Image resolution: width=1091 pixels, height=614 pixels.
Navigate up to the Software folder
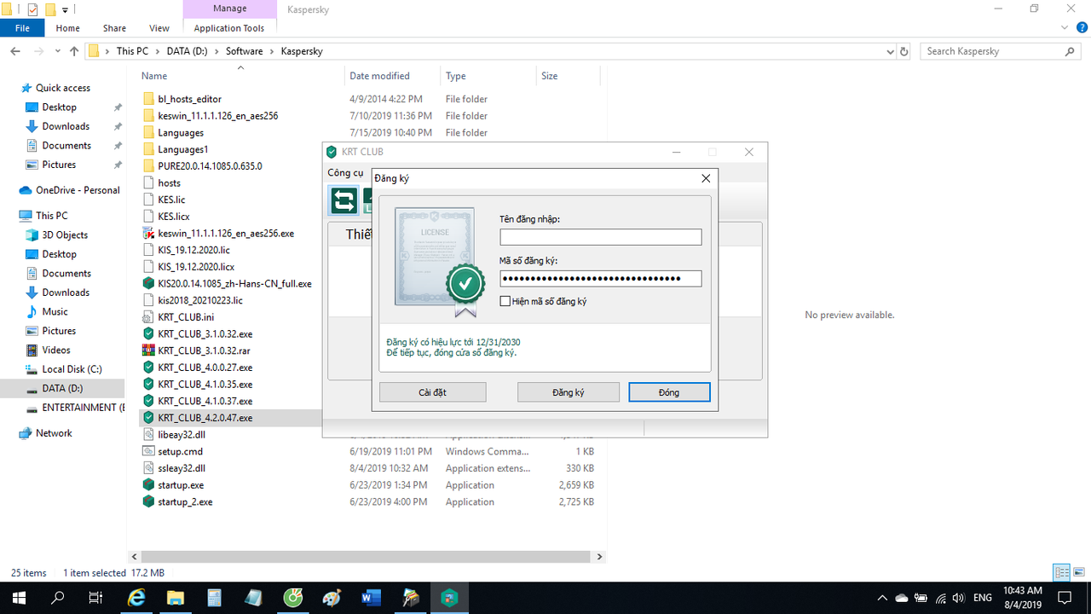click(x=73, y=50)
